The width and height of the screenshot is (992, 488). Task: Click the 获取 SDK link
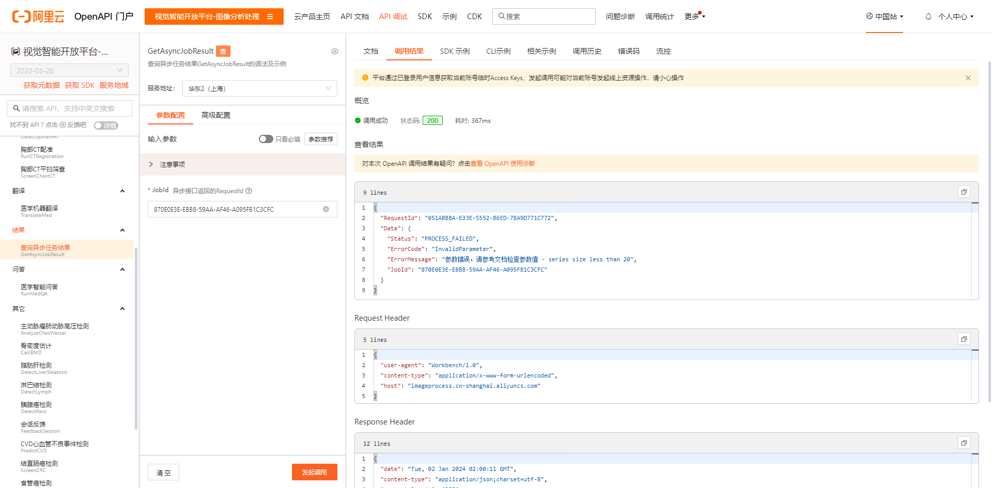tap(80, 85)
